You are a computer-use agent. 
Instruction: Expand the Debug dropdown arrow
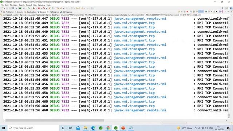[26, 8]
